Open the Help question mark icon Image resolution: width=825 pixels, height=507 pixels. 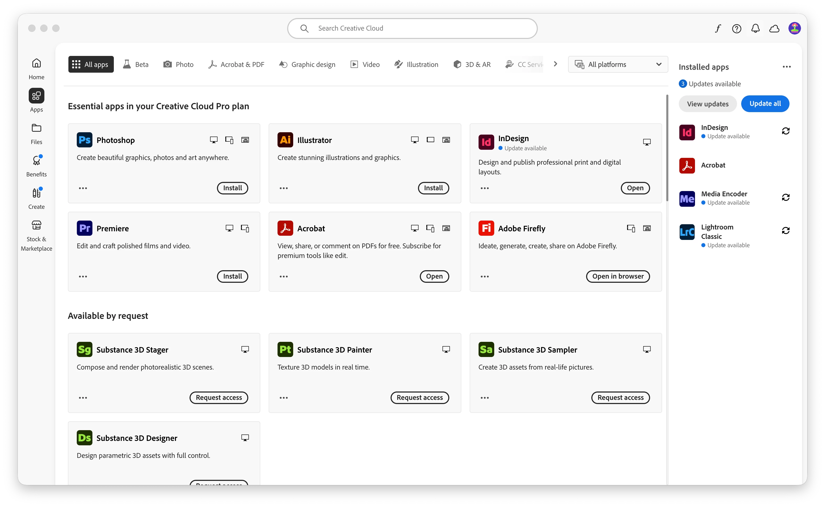click(736, 28)
